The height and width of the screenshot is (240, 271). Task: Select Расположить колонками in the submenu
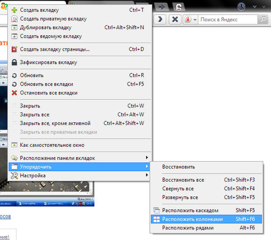(x=192, y=219)
